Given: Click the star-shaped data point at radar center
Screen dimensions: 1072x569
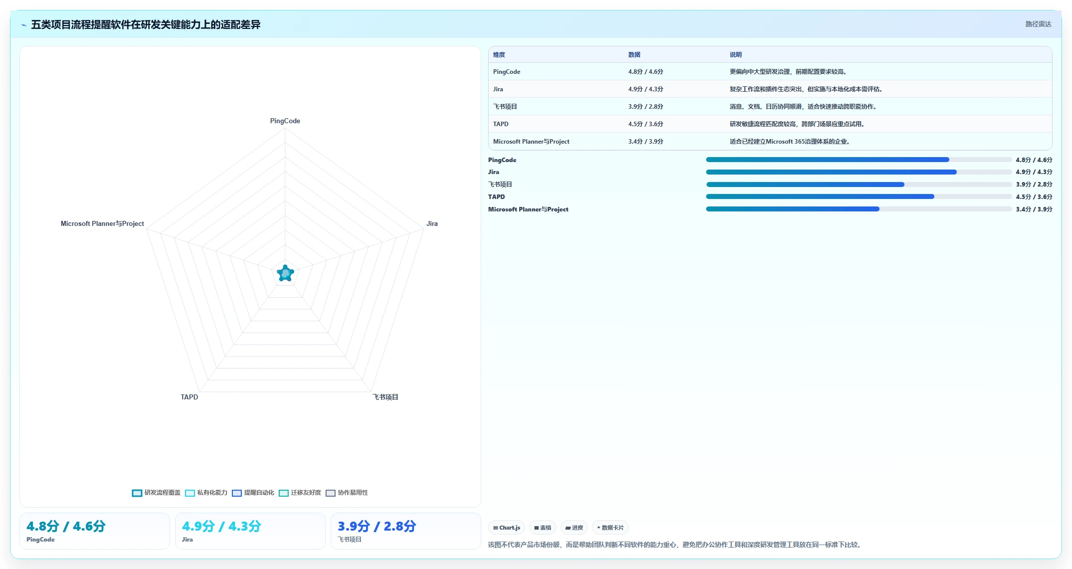Looking at the screenshot, I should coord(285,273).
